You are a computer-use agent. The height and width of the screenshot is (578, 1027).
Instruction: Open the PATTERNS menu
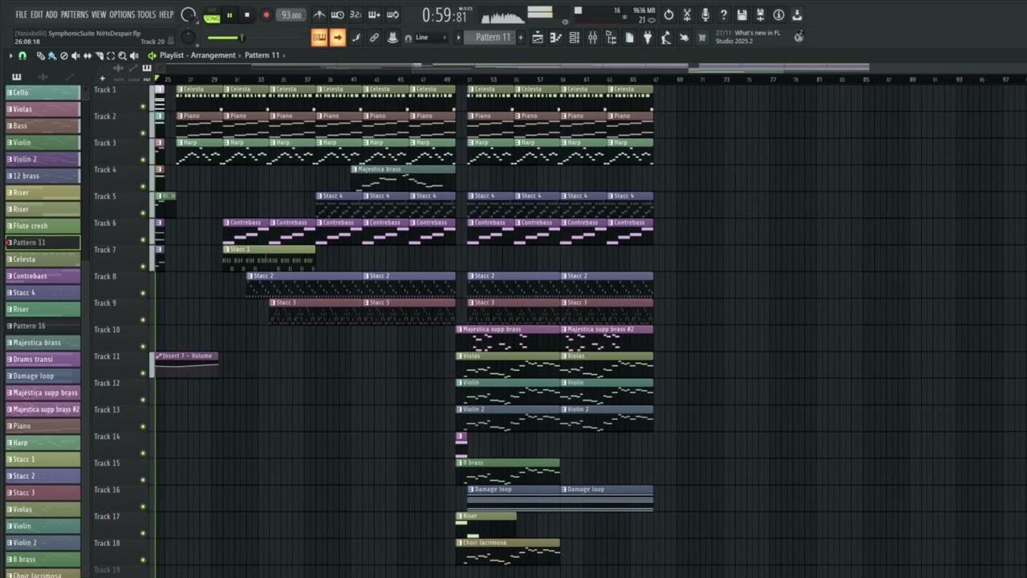(74, 14)
